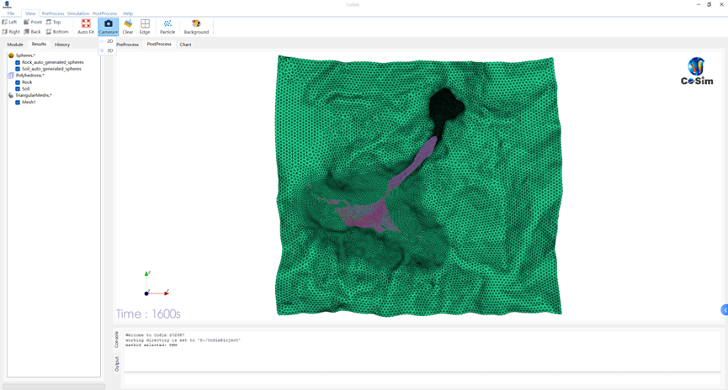
Task: Click the CoSim app icon in title bar
Action: (x=7, y=5)
